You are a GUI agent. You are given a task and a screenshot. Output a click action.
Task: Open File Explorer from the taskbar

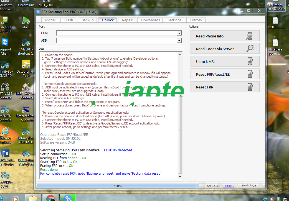pos(33,197)
